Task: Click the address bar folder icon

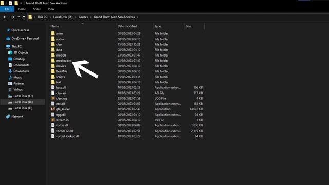Action: click(30, 17)
